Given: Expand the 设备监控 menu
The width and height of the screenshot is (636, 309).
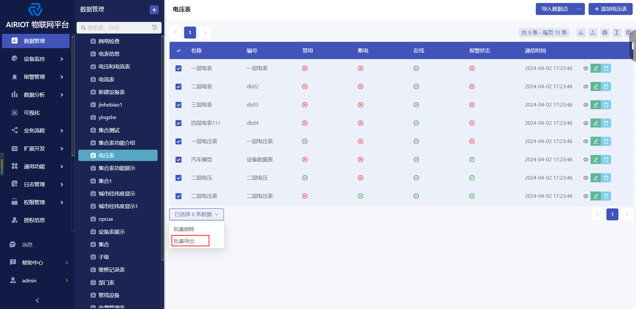Looking at the screenshot, I should point(36,59).
